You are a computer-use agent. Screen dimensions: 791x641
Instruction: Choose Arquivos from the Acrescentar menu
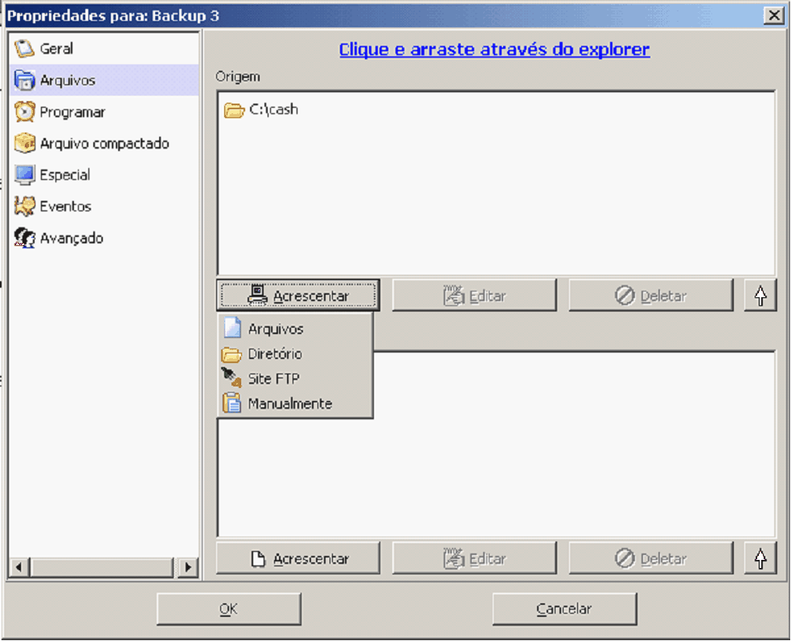click(x=275, y=329)
